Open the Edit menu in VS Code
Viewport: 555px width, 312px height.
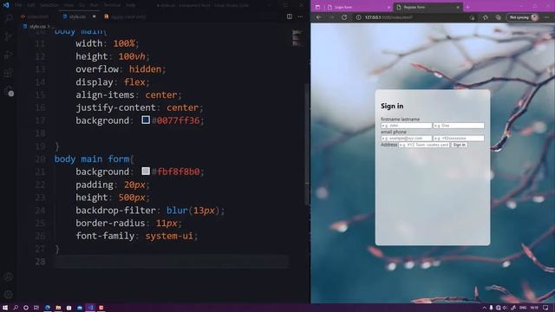(31, 5)
